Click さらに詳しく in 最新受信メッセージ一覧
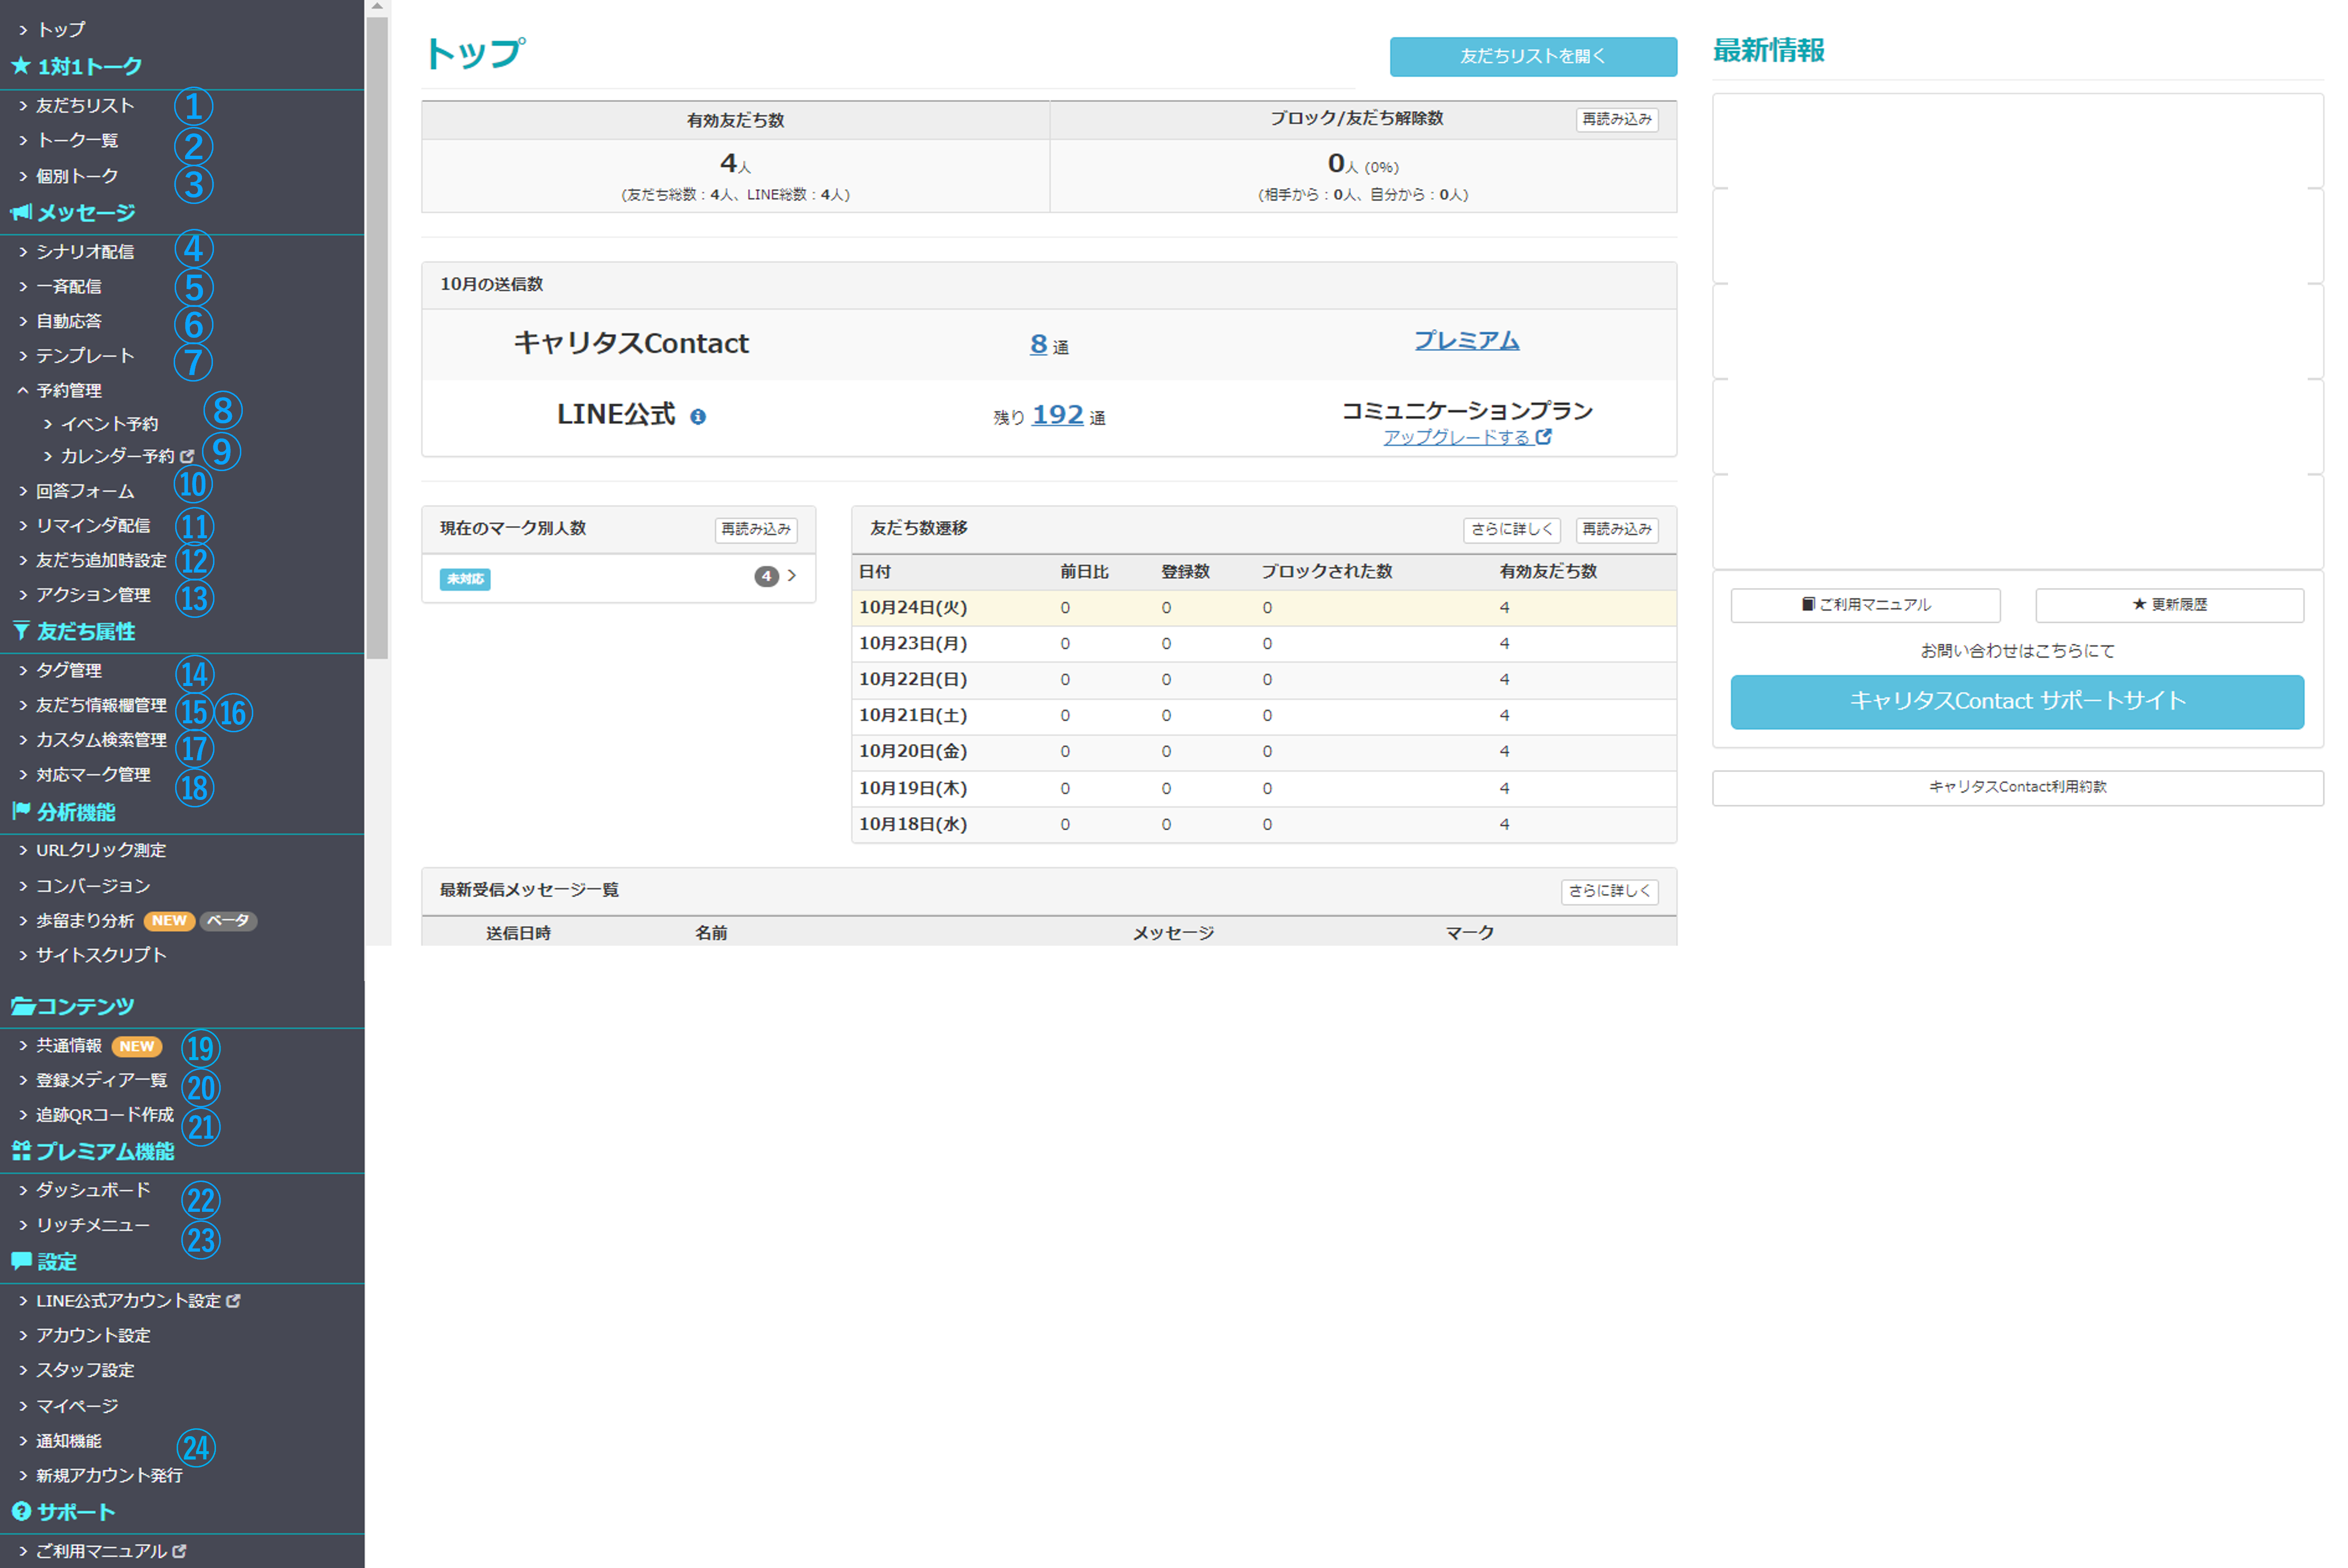Screen dimensions: 2348x1568 click(x=1609, y=891)
